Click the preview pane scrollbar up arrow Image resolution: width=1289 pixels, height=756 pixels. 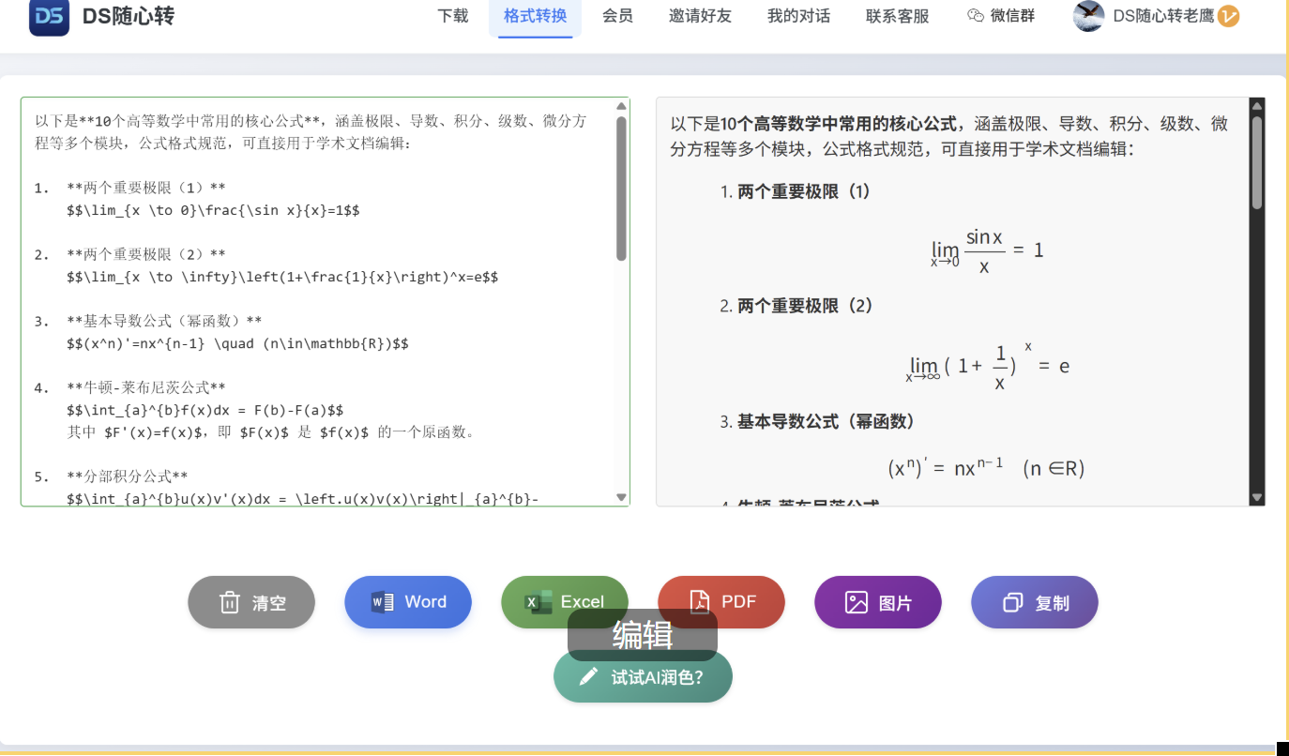(1257, 106)
